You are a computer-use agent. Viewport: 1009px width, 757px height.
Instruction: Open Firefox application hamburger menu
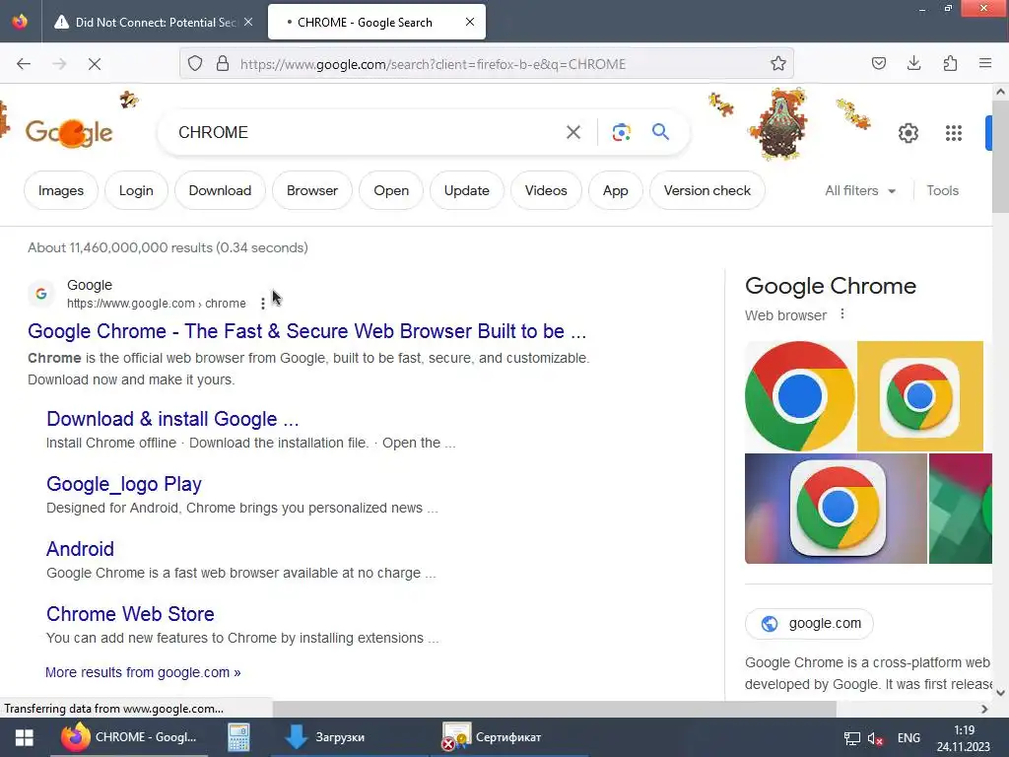[x=985, y=63]
